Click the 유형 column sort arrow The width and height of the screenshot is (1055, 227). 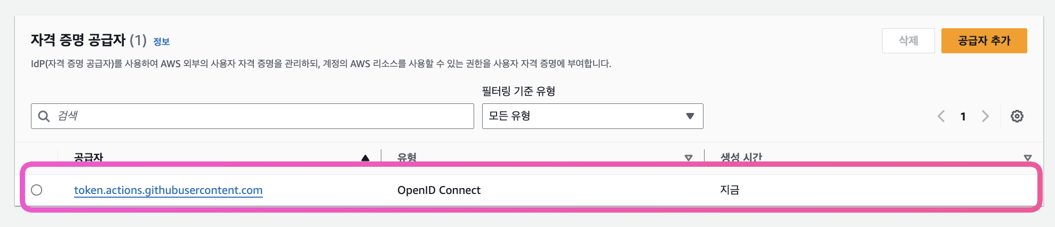pyautogui.click(x=689, y=158)
